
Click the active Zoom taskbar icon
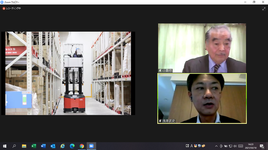[91, 146]
